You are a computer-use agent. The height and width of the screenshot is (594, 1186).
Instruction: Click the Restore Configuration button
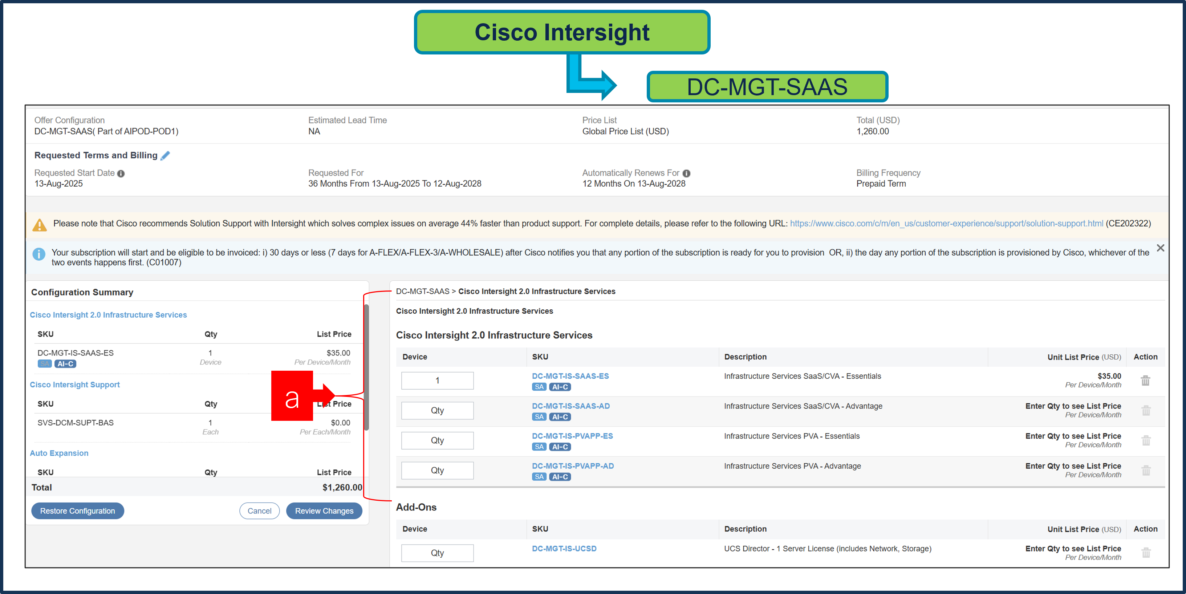(77, 510)
